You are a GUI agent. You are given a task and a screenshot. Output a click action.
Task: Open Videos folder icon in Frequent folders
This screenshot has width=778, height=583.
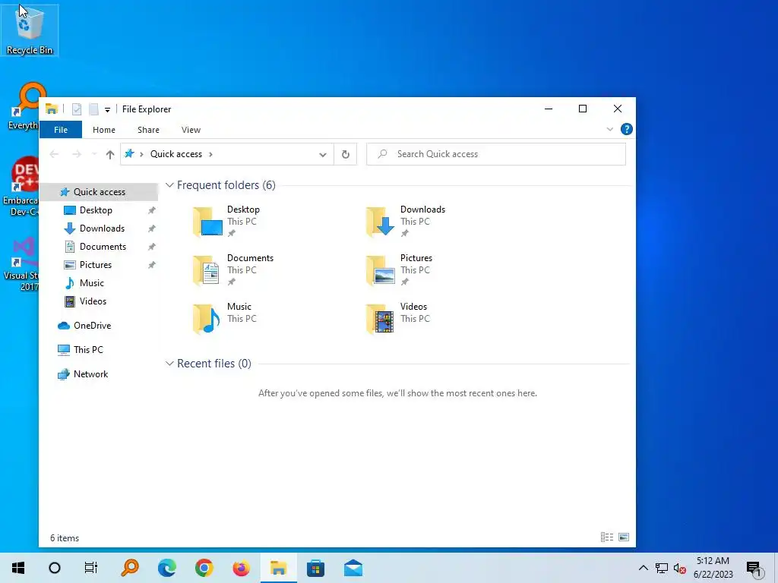click(380, 319)
